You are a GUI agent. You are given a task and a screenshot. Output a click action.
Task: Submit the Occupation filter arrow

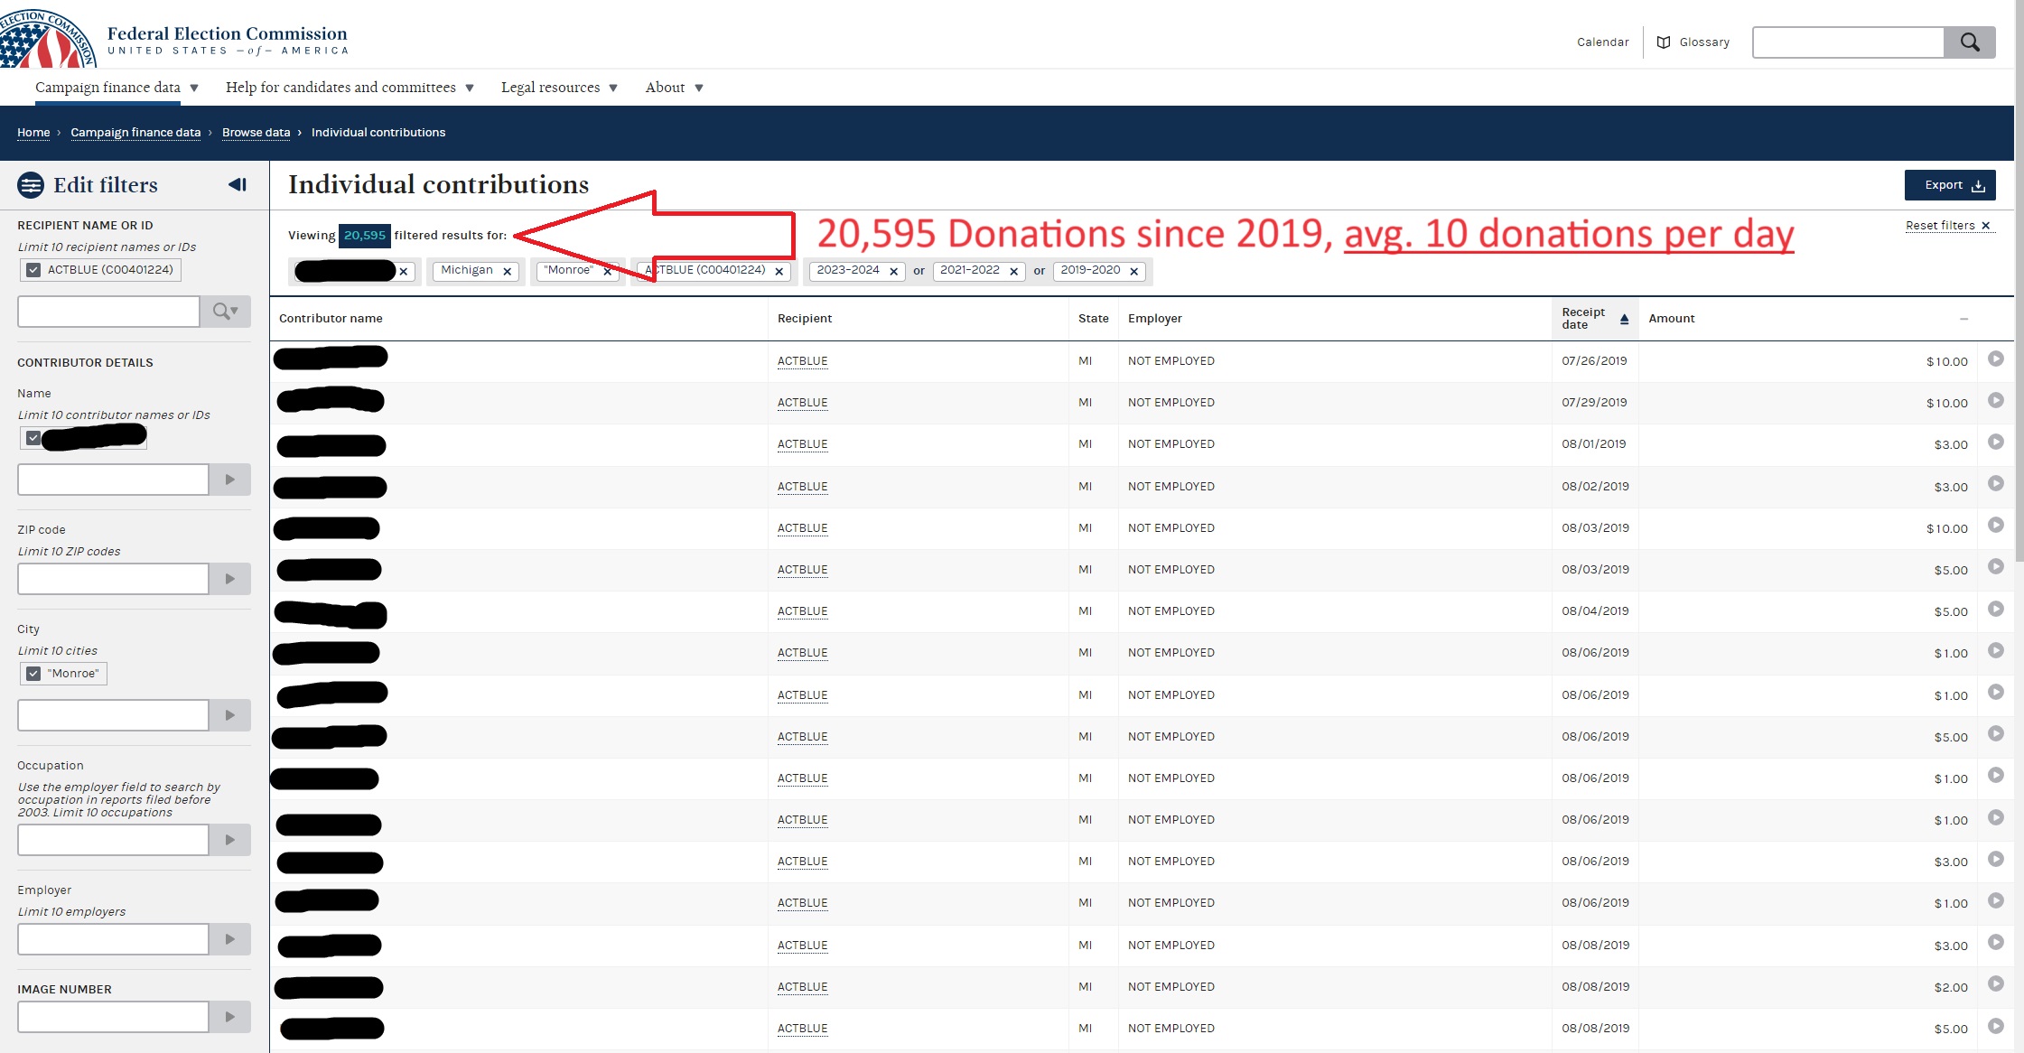click(x=229, y=840)
